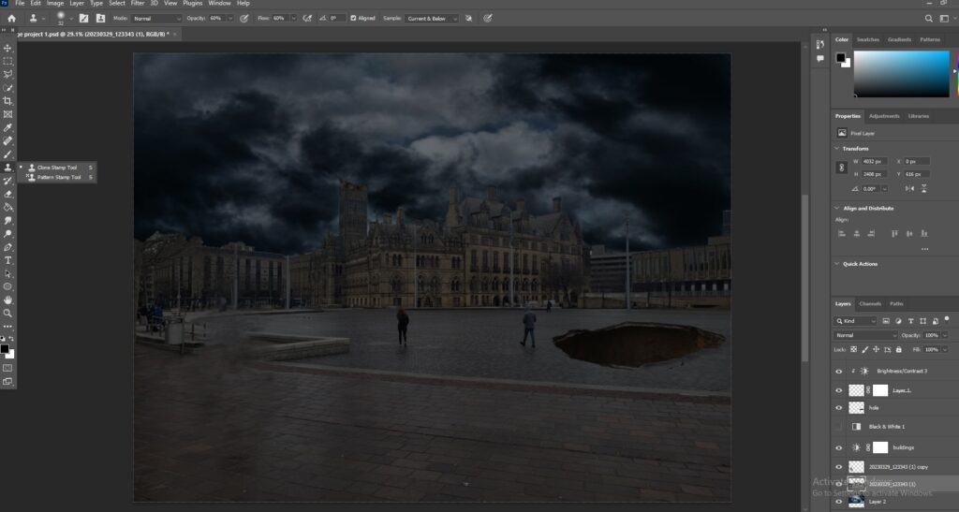The height and width of the screenshot is (512, 959).
Task: Pick the Eyedropper tool
Action: pos(8,127)
